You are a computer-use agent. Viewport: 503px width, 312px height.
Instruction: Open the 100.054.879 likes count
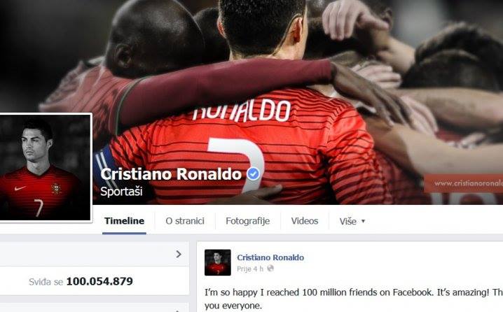click(x=99, y=281)
